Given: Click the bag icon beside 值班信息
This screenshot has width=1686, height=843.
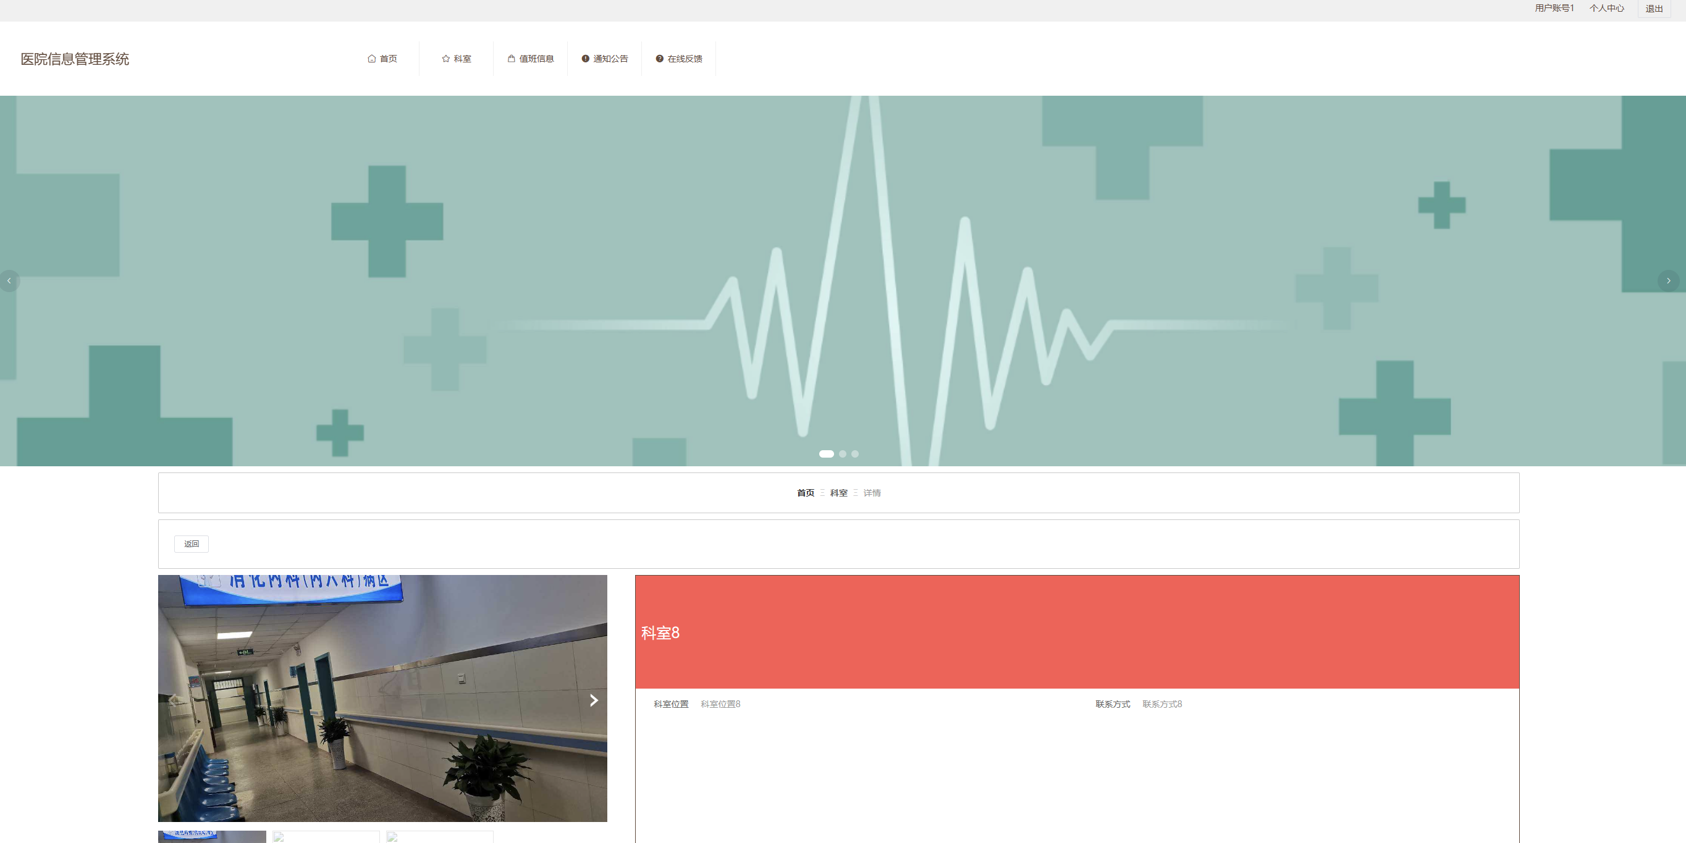Looking at the screenshot, I should pyautogui.click(x=511, y=59).
